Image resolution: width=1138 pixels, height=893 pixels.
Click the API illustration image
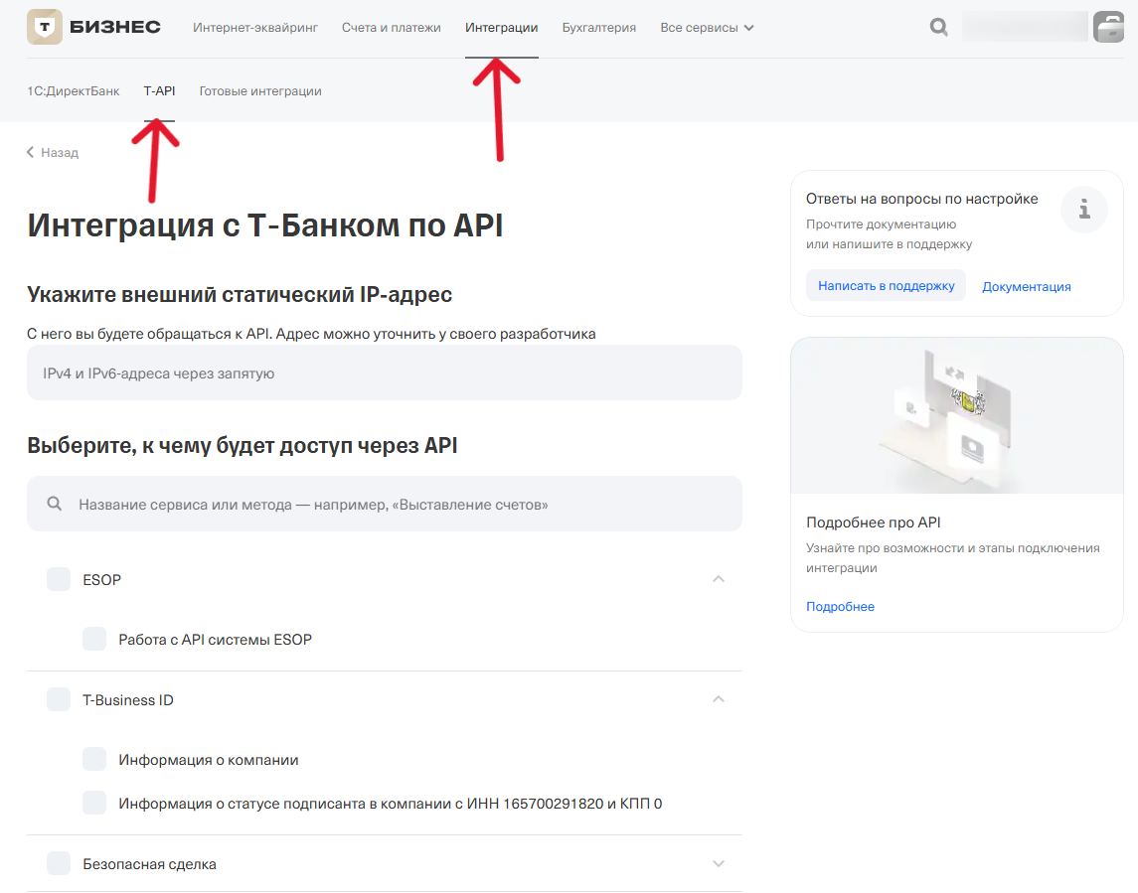[x=956, y=415]
